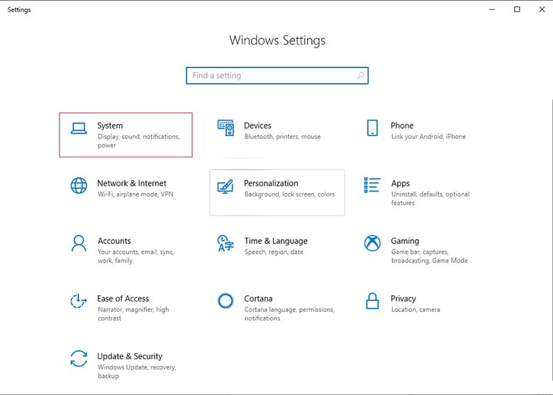Click the Personalization paintbrush icon

pyautogui.click(x=225, y=187)
